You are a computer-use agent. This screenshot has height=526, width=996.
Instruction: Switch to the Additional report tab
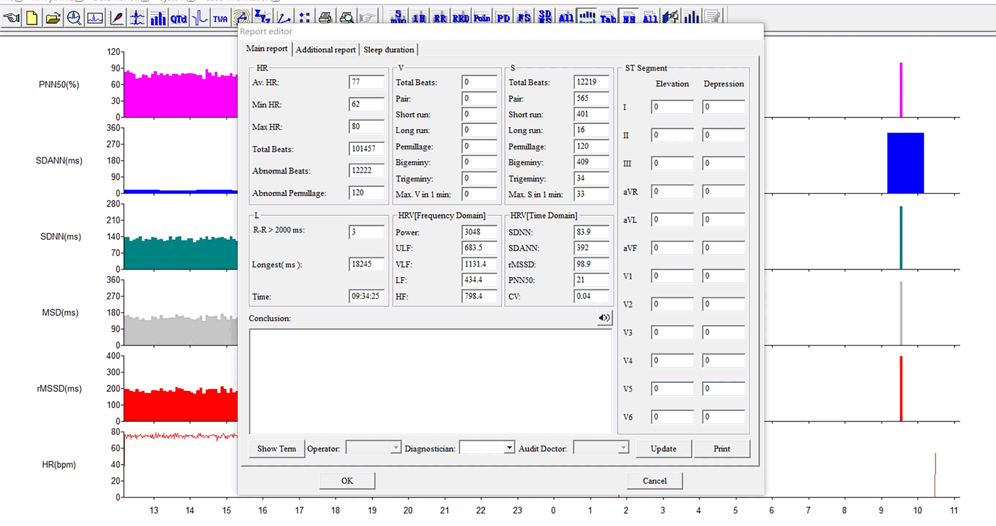coord(325,50)
